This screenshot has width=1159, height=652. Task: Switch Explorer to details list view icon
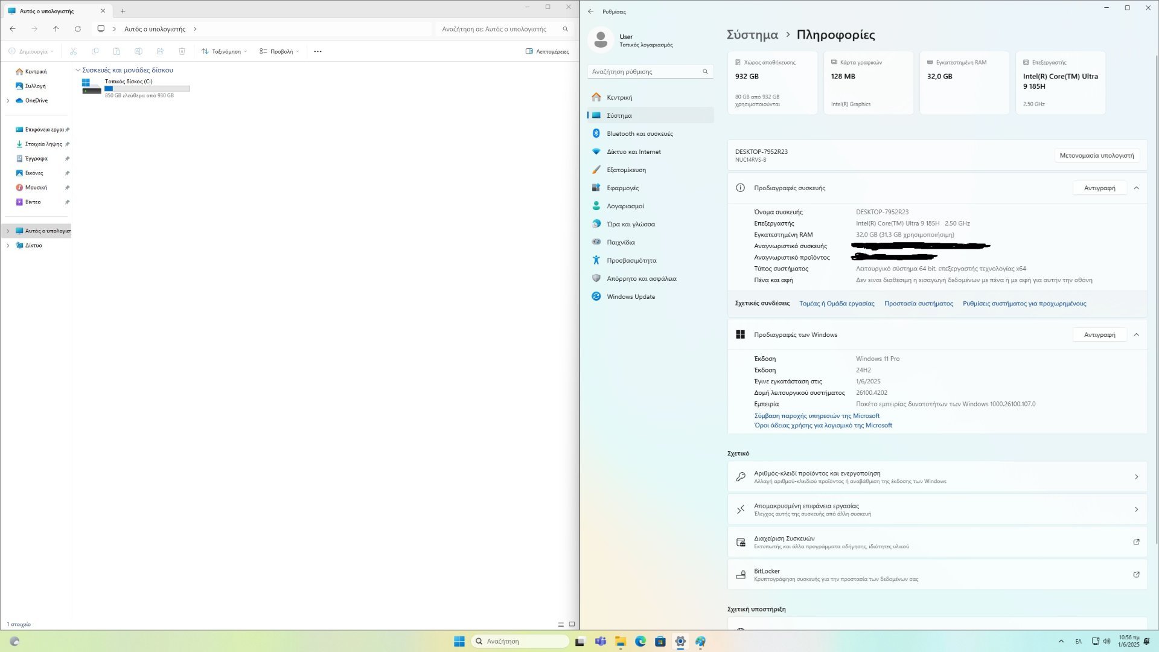[561, 624]
